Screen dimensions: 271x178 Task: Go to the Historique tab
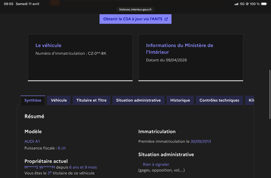coord(180,100)
